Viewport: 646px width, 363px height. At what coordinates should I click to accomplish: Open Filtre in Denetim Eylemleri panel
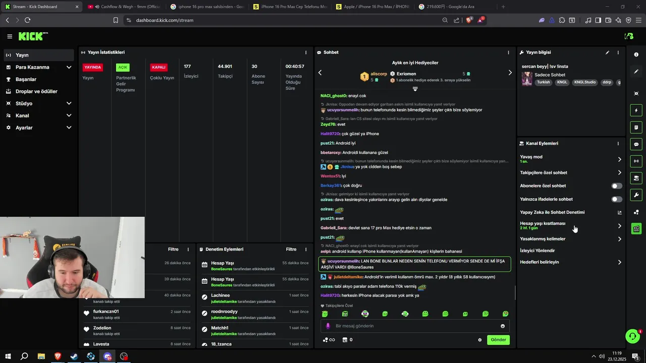291,250
